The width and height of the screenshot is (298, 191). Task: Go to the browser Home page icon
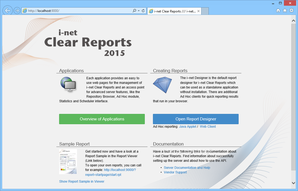[278, 11]
